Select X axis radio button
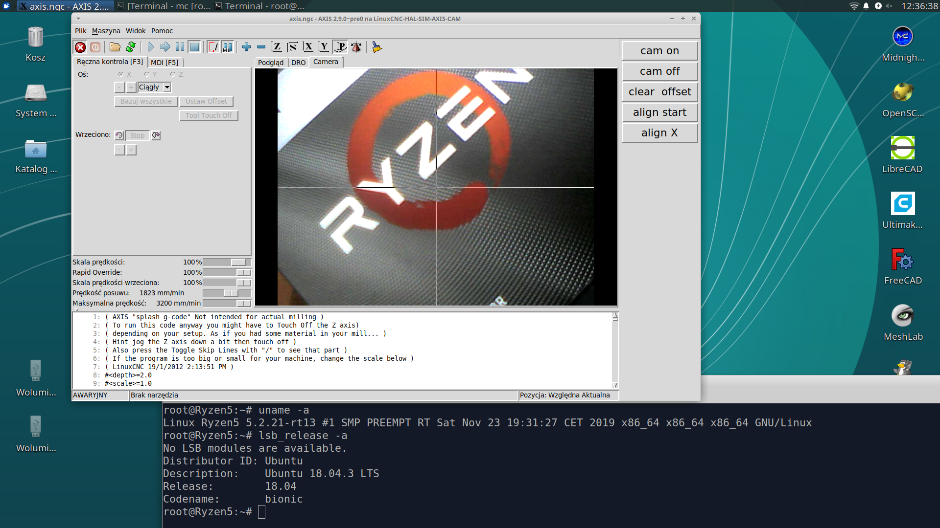Viewport: 940px width, 528px height. (x=120, y=74)
